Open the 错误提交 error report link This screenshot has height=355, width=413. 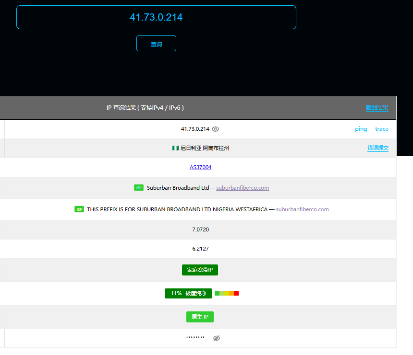[378, 148]
